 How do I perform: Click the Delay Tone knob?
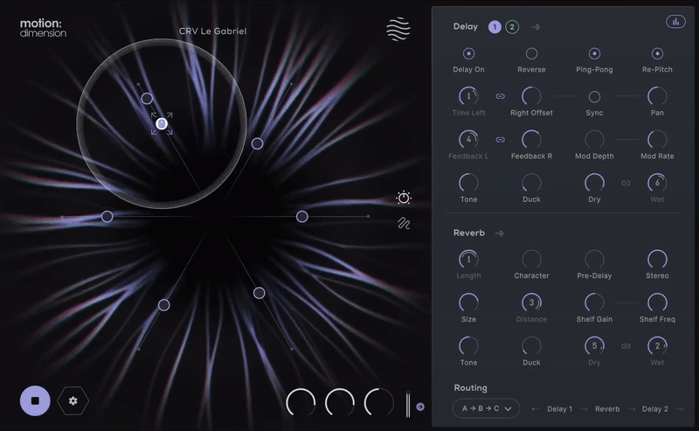(x=468, y=183)
